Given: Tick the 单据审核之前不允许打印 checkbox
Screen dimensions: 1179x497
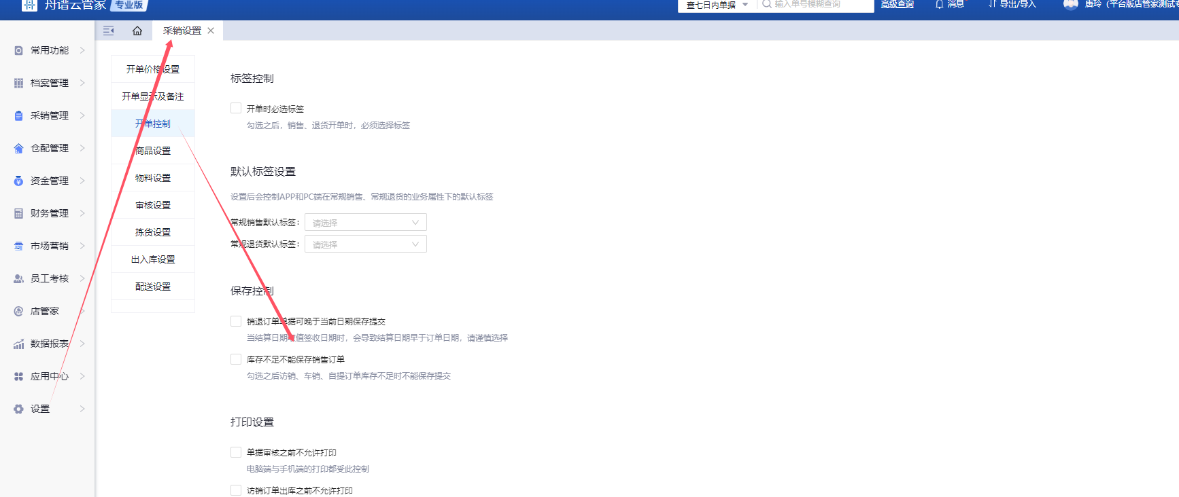Looking at the screenshot, I should [236, 452].
